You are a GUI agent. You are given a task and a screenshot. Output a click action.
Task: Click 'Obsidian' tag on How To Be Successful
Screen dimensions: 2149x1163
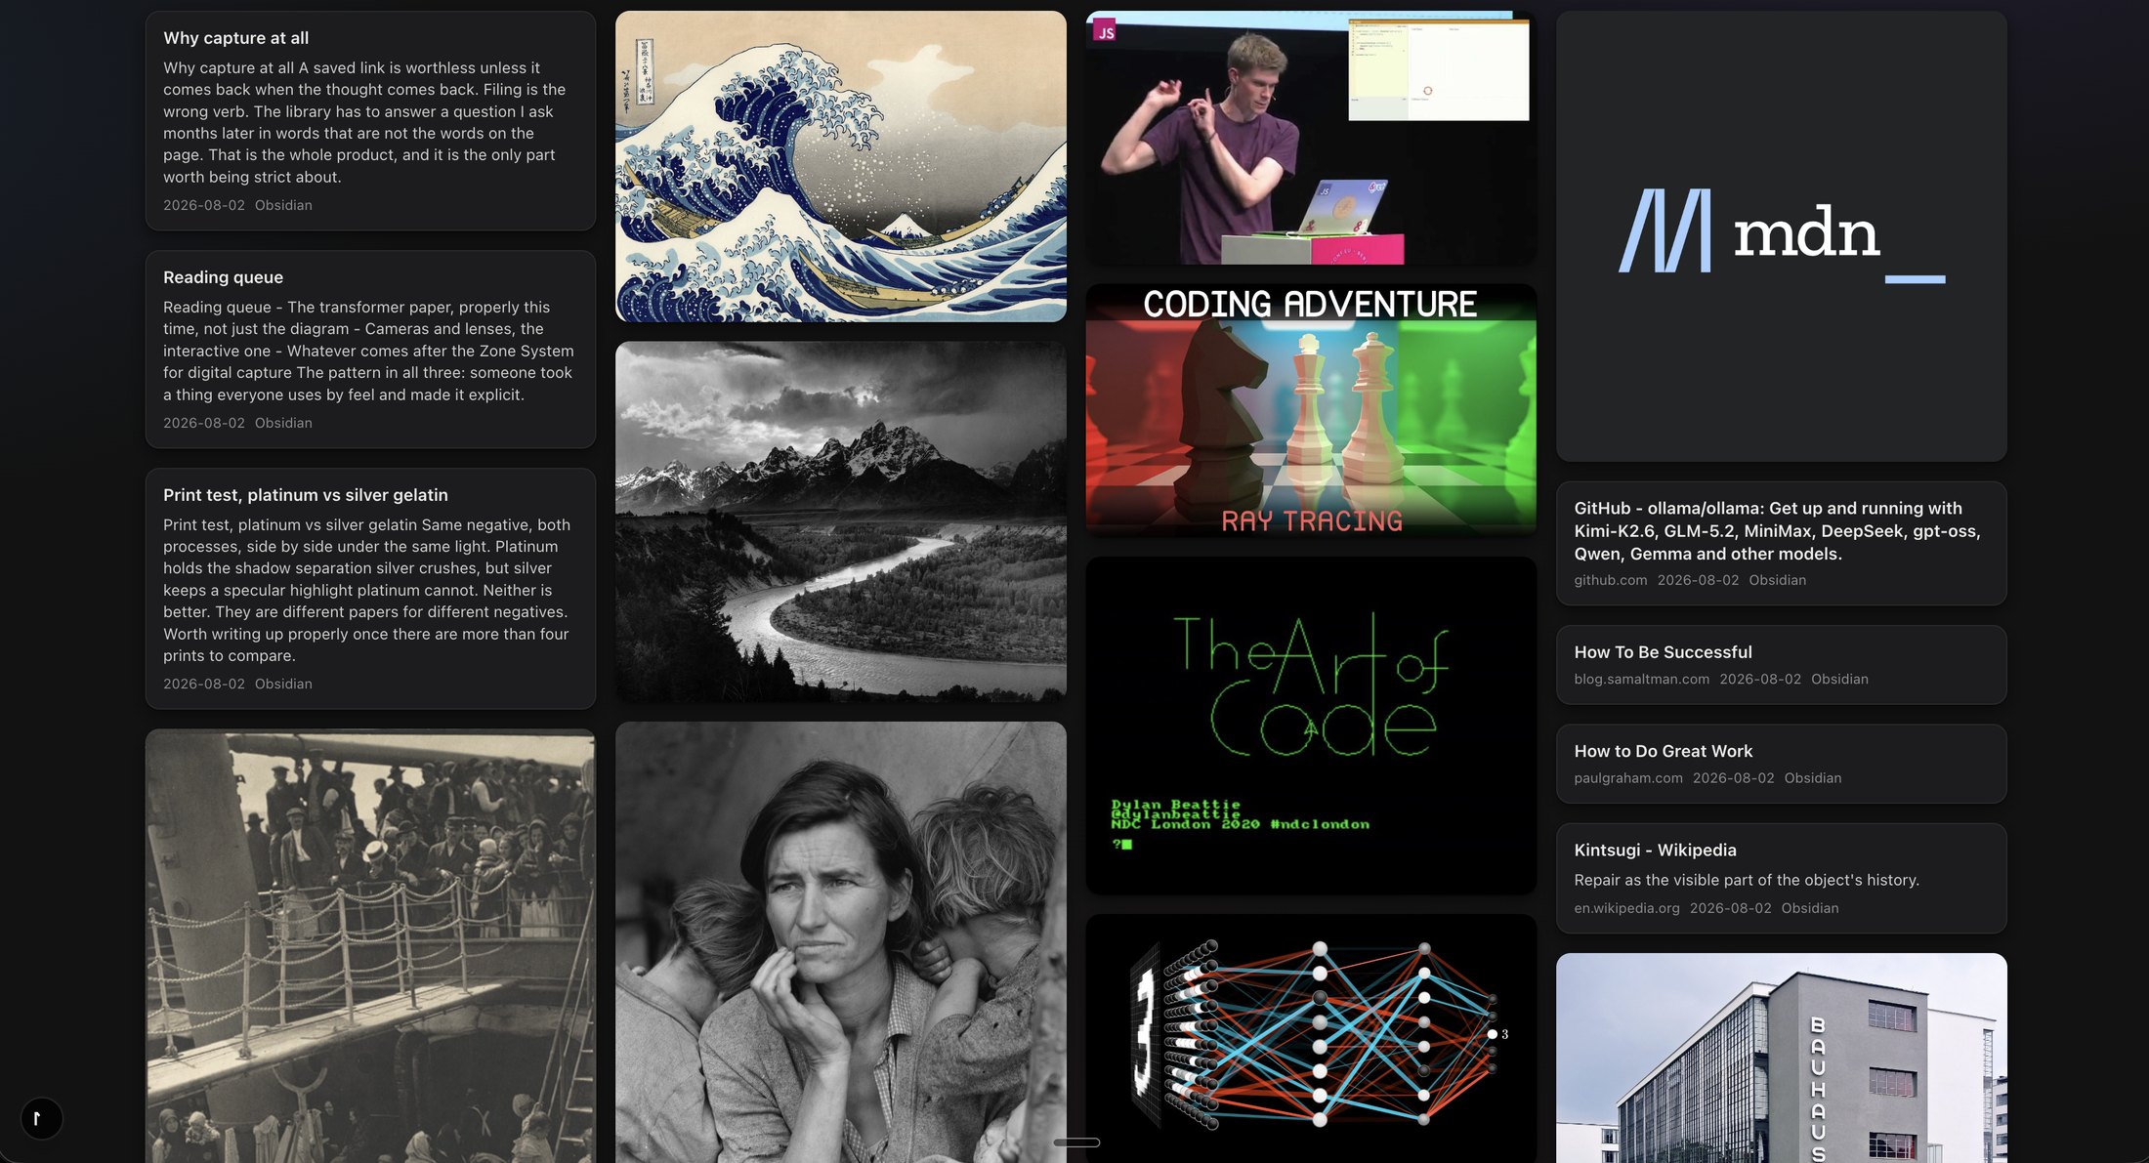(x=1839, y=679)
